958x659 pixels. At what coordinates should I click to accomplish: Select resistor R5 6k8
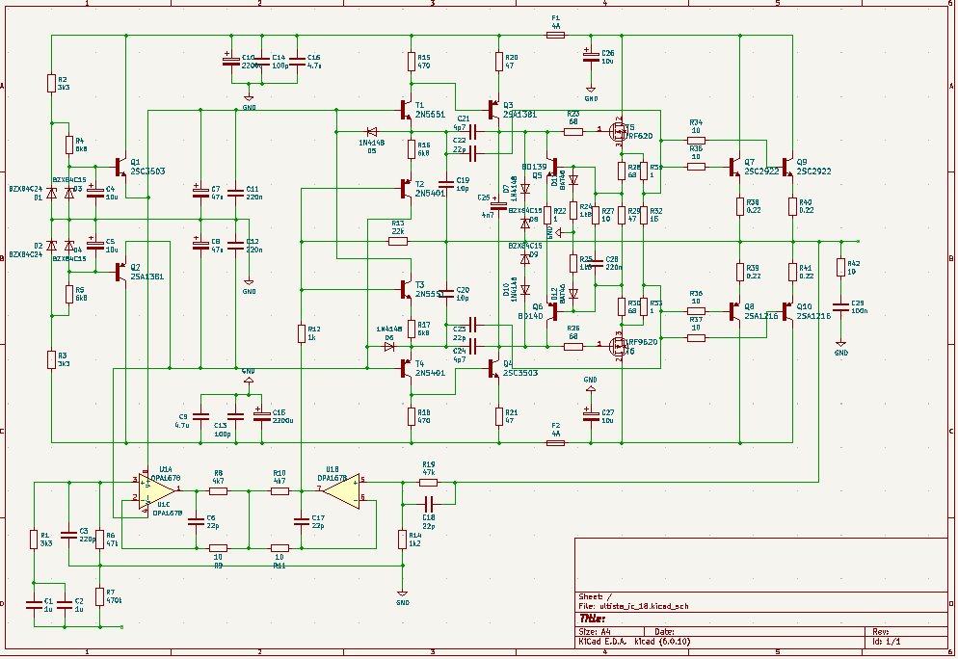[x=69, y=294]
